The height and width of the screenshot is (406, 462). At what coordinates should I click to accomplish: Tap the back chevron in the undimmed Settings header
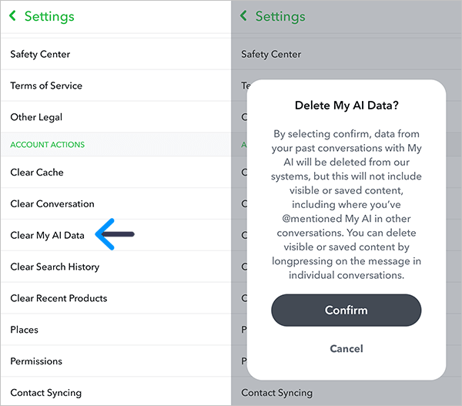(12, 16)
